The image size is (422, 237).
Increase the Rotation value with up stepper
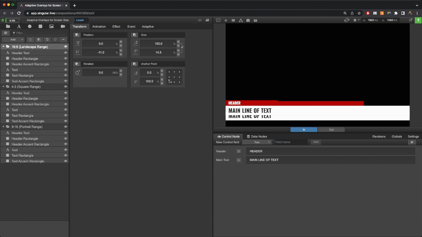(x=121, y=71)
